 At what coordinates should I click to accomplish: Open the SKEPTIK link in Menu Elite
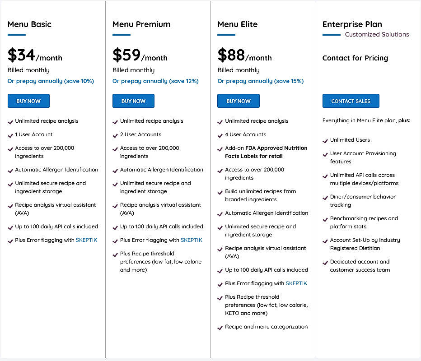coord(296,283)
